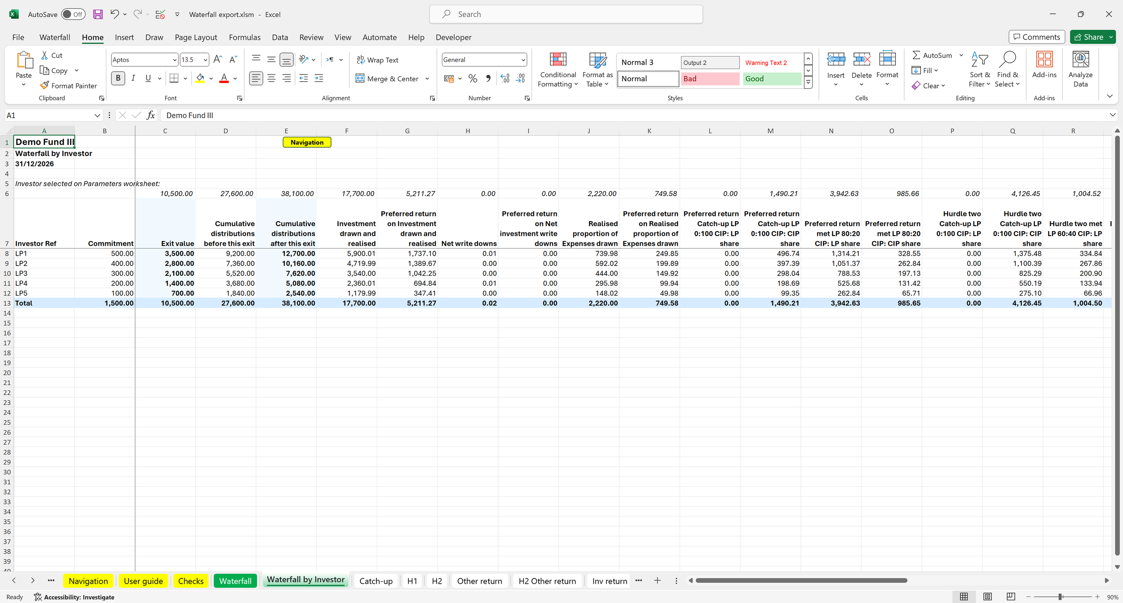Expand the Number format dropdown
The height and width of the screenshot is (603, 1123).
tap(523, 60)
